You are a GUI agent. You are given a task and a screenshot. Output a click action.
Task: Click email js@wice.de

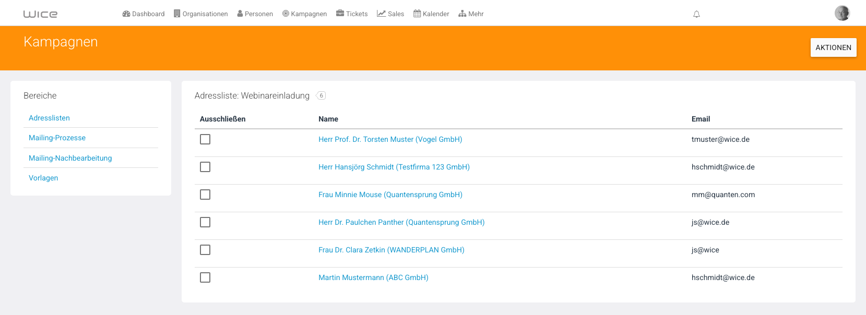point(710,222)
